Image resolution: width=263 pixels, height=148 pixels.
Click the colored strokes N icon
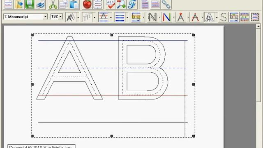(166, 17)
